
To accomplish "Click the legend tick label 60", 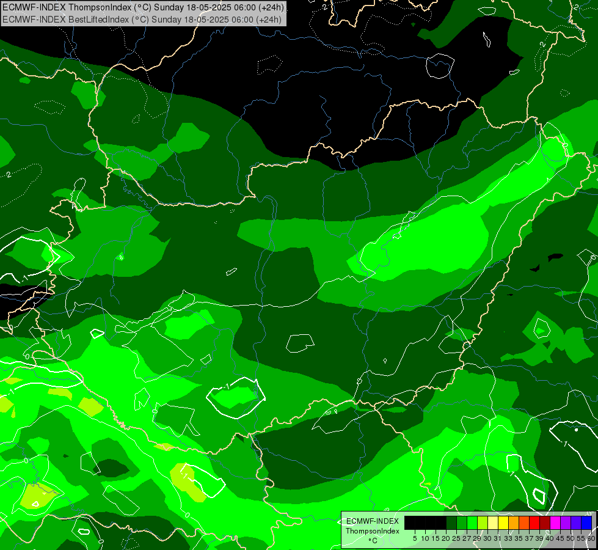I will 591,538.
